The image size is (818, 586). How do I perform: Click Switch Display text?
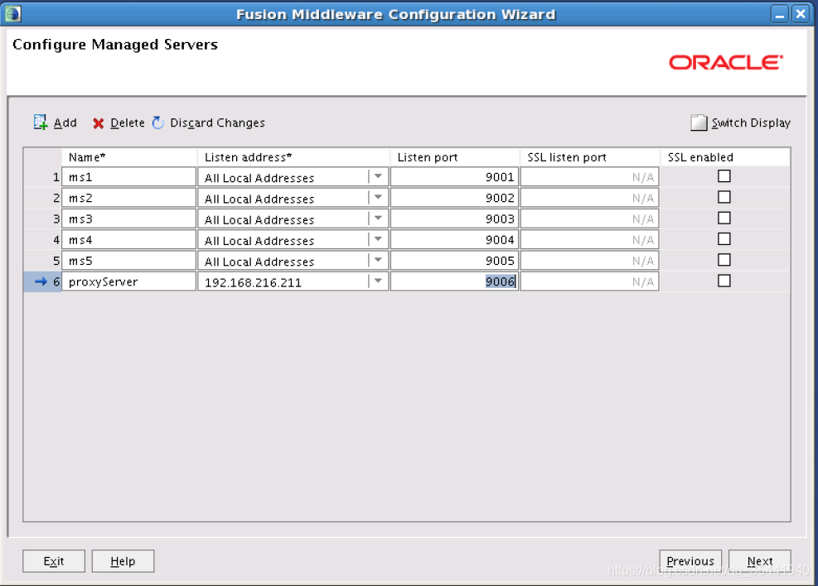tap(751, 123)
